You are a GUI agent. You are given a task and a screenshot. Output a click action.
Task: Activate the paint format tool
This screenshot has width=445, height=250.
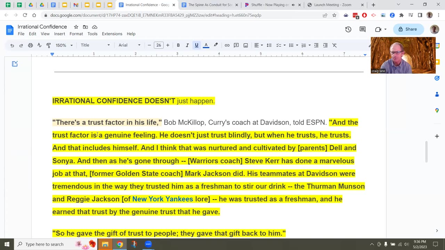coord(48,45)
